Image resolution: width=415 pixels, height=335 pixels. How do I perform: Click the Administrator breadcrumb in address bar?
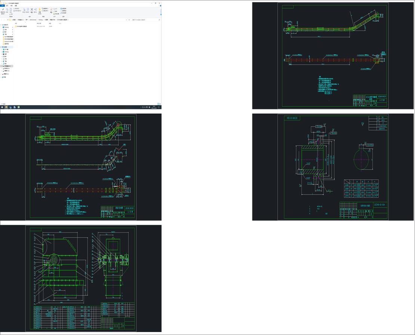33,20
